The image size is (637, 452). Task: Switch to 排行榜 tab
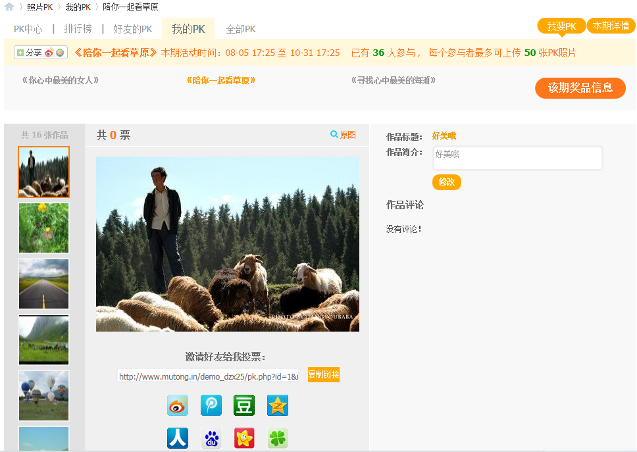coord(78,29)
